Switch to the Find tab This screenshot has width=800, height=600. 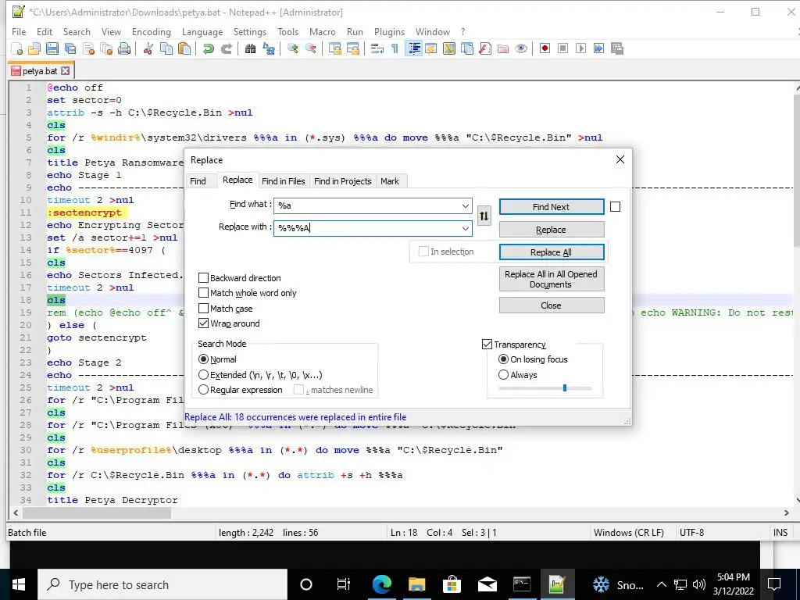coord(198,181)
